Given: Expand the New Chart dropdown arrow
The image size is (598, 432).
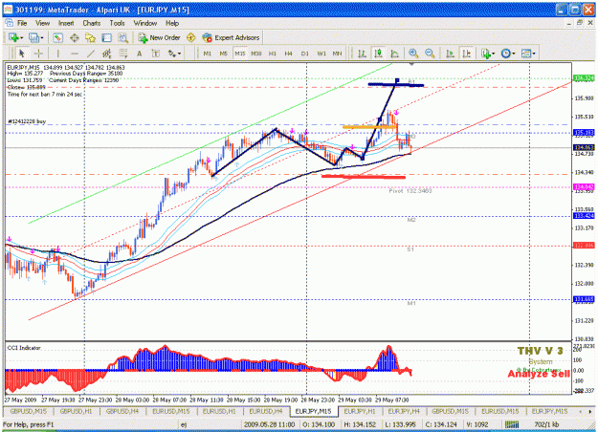Looking at the screenshot, I should [21, 38].
